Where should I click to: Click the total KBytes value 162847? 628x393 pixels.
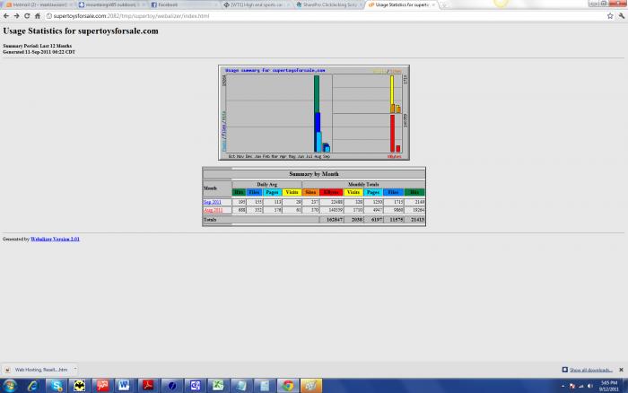click(x=335, y=220)
